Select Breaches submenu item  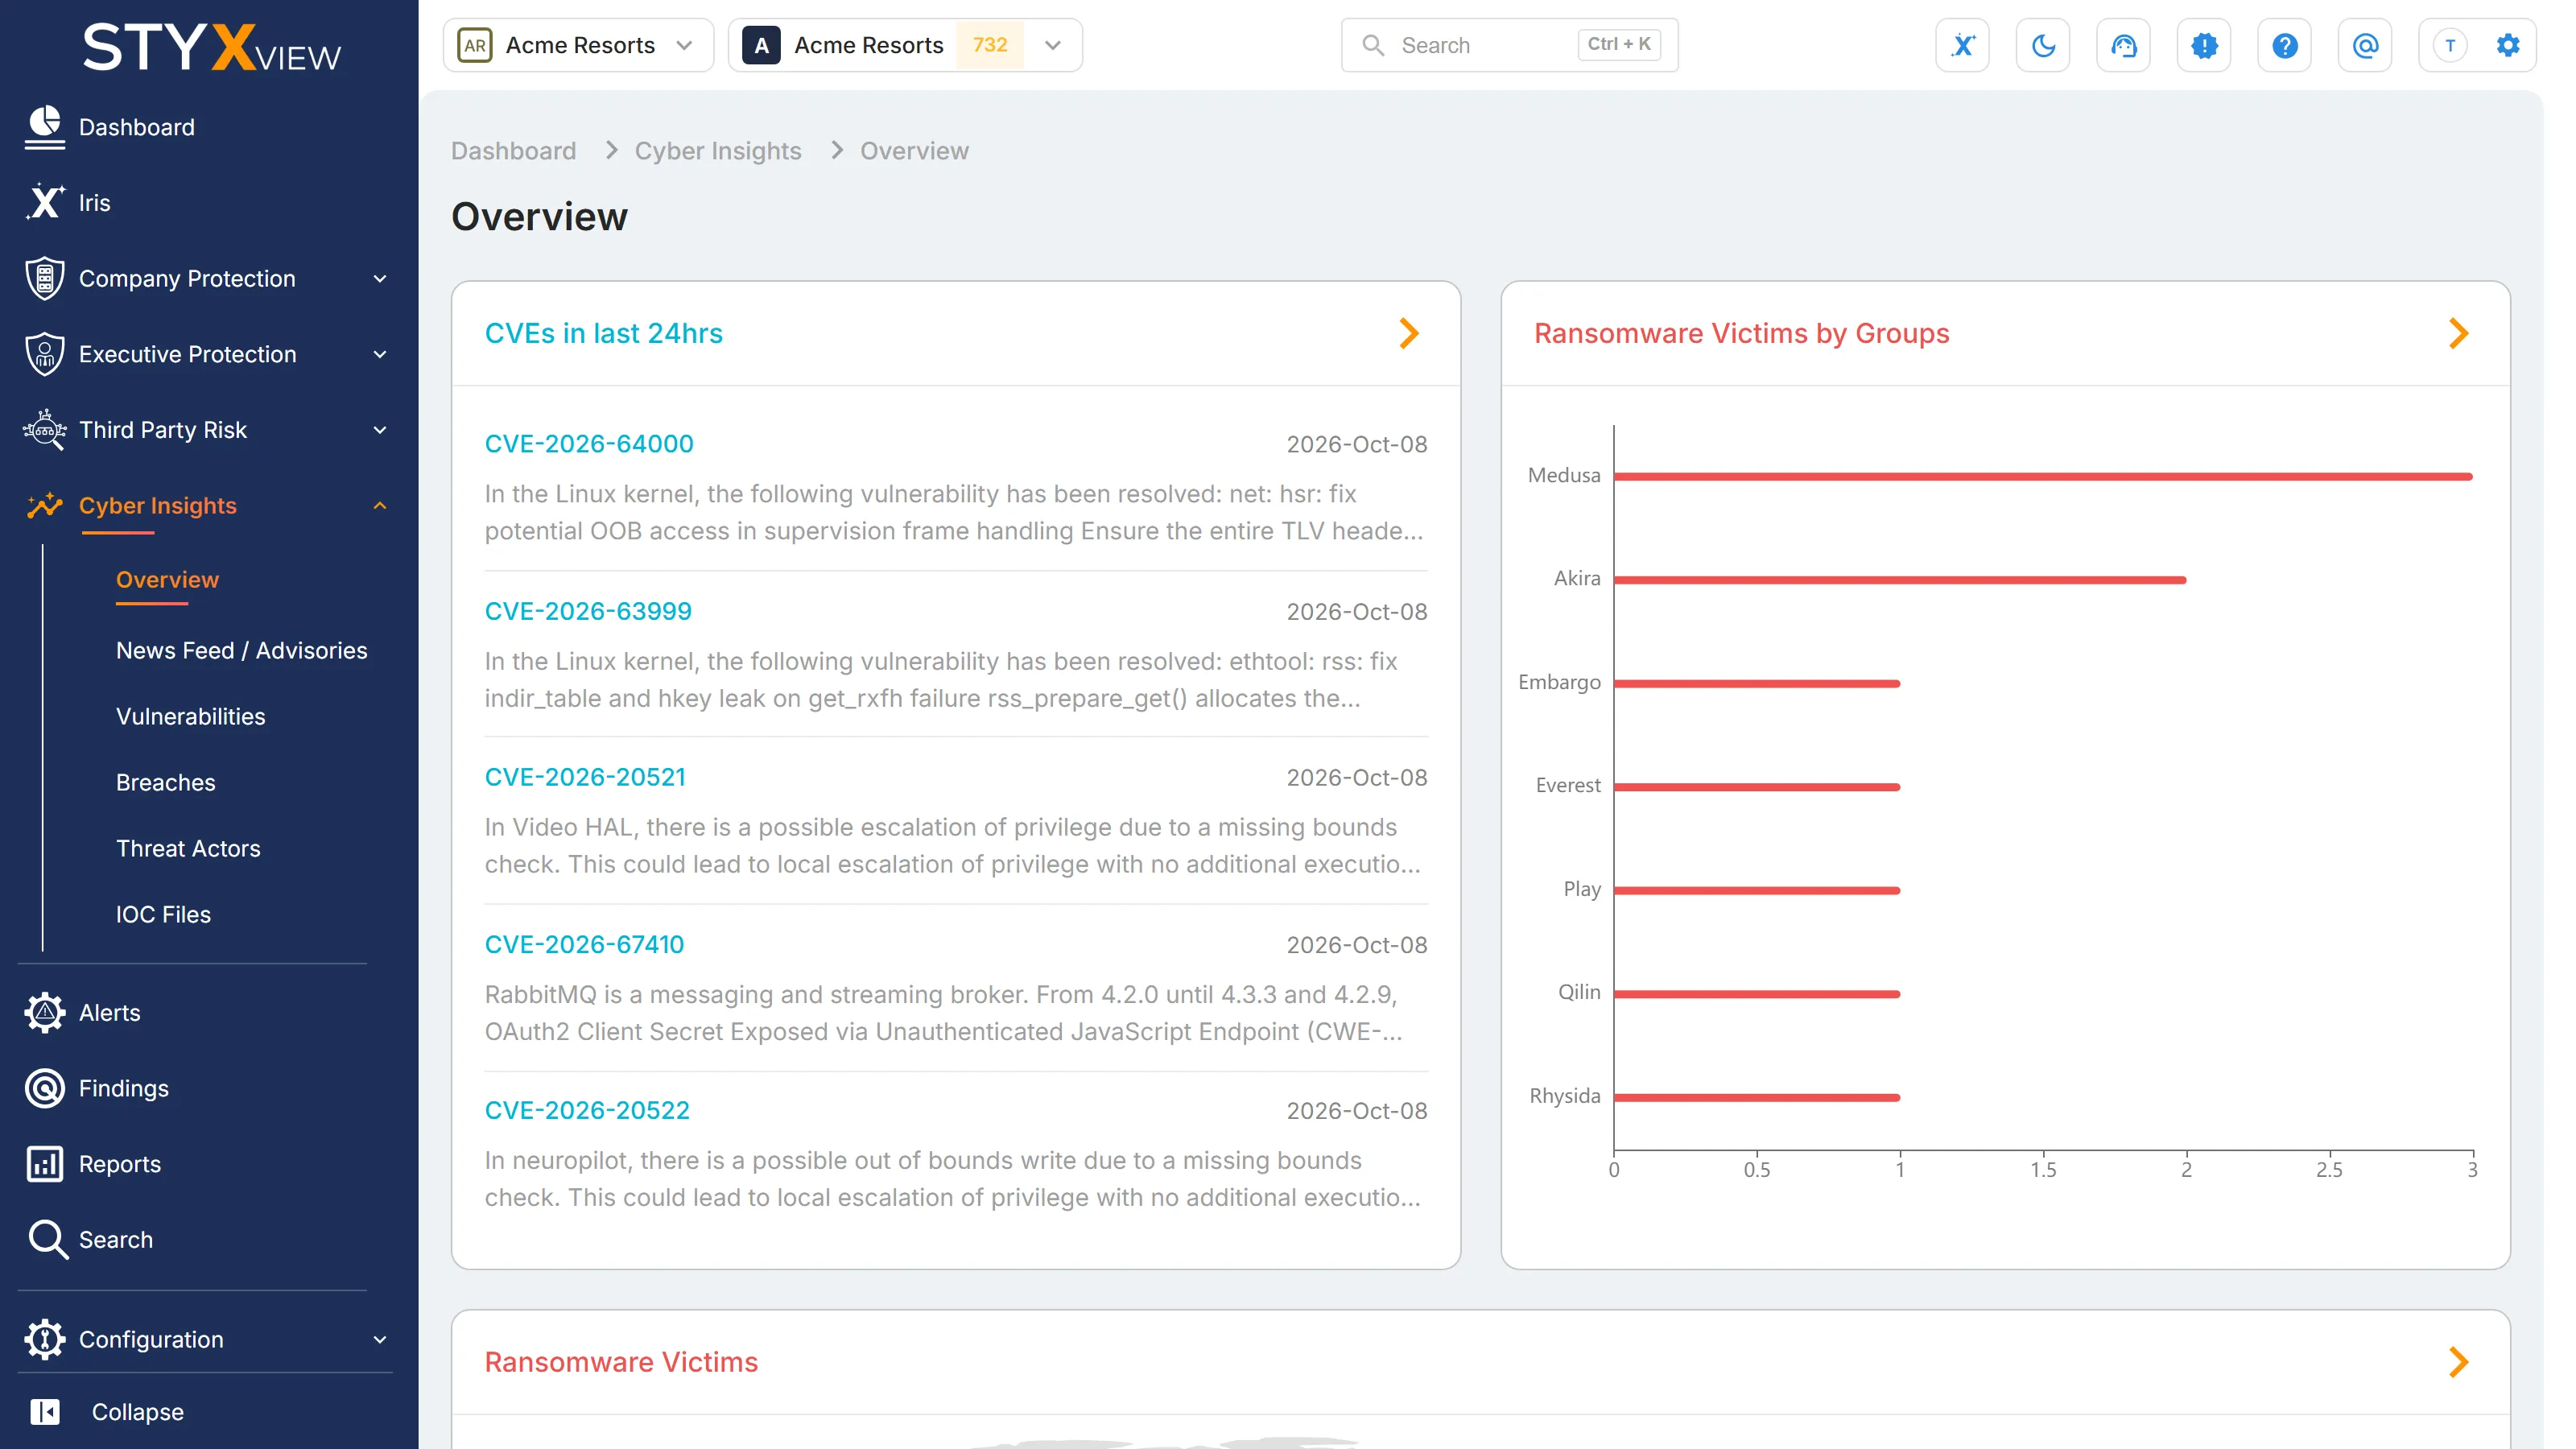[165, 782]
